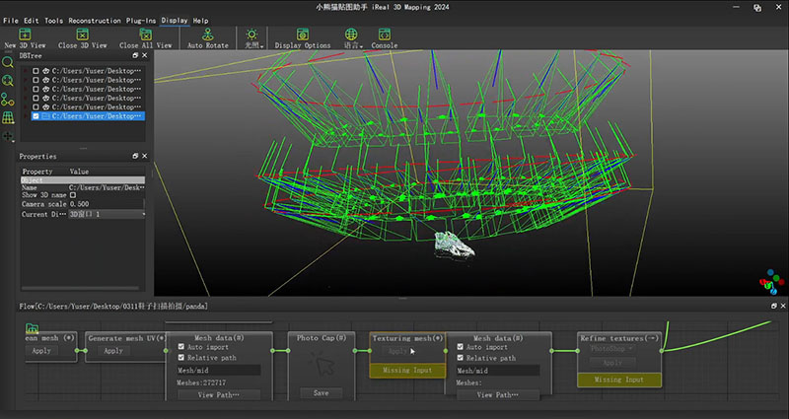Open the Reconstruction menu
The image size is (789, 419).
point(95,21)
